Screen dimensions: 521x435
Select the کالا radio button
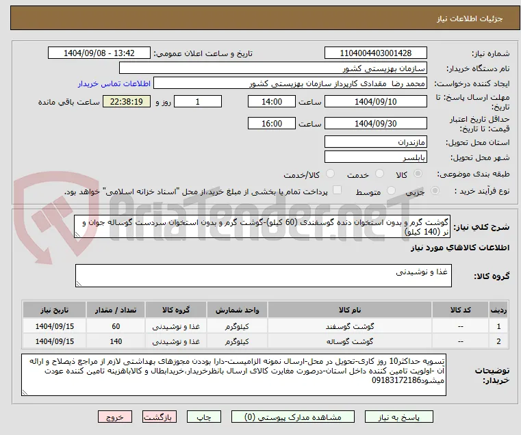click(x=418, y=174)
